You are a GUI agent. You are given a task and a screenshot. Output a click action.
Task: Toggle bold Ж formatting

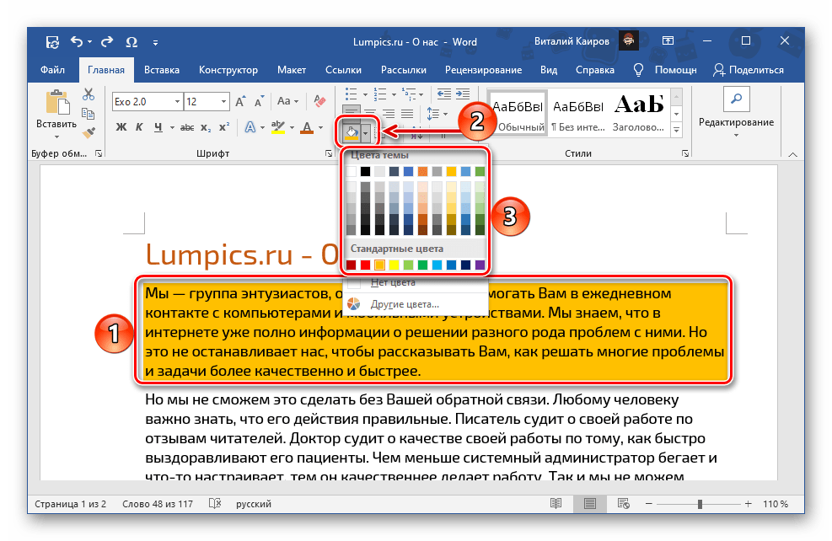121,127
